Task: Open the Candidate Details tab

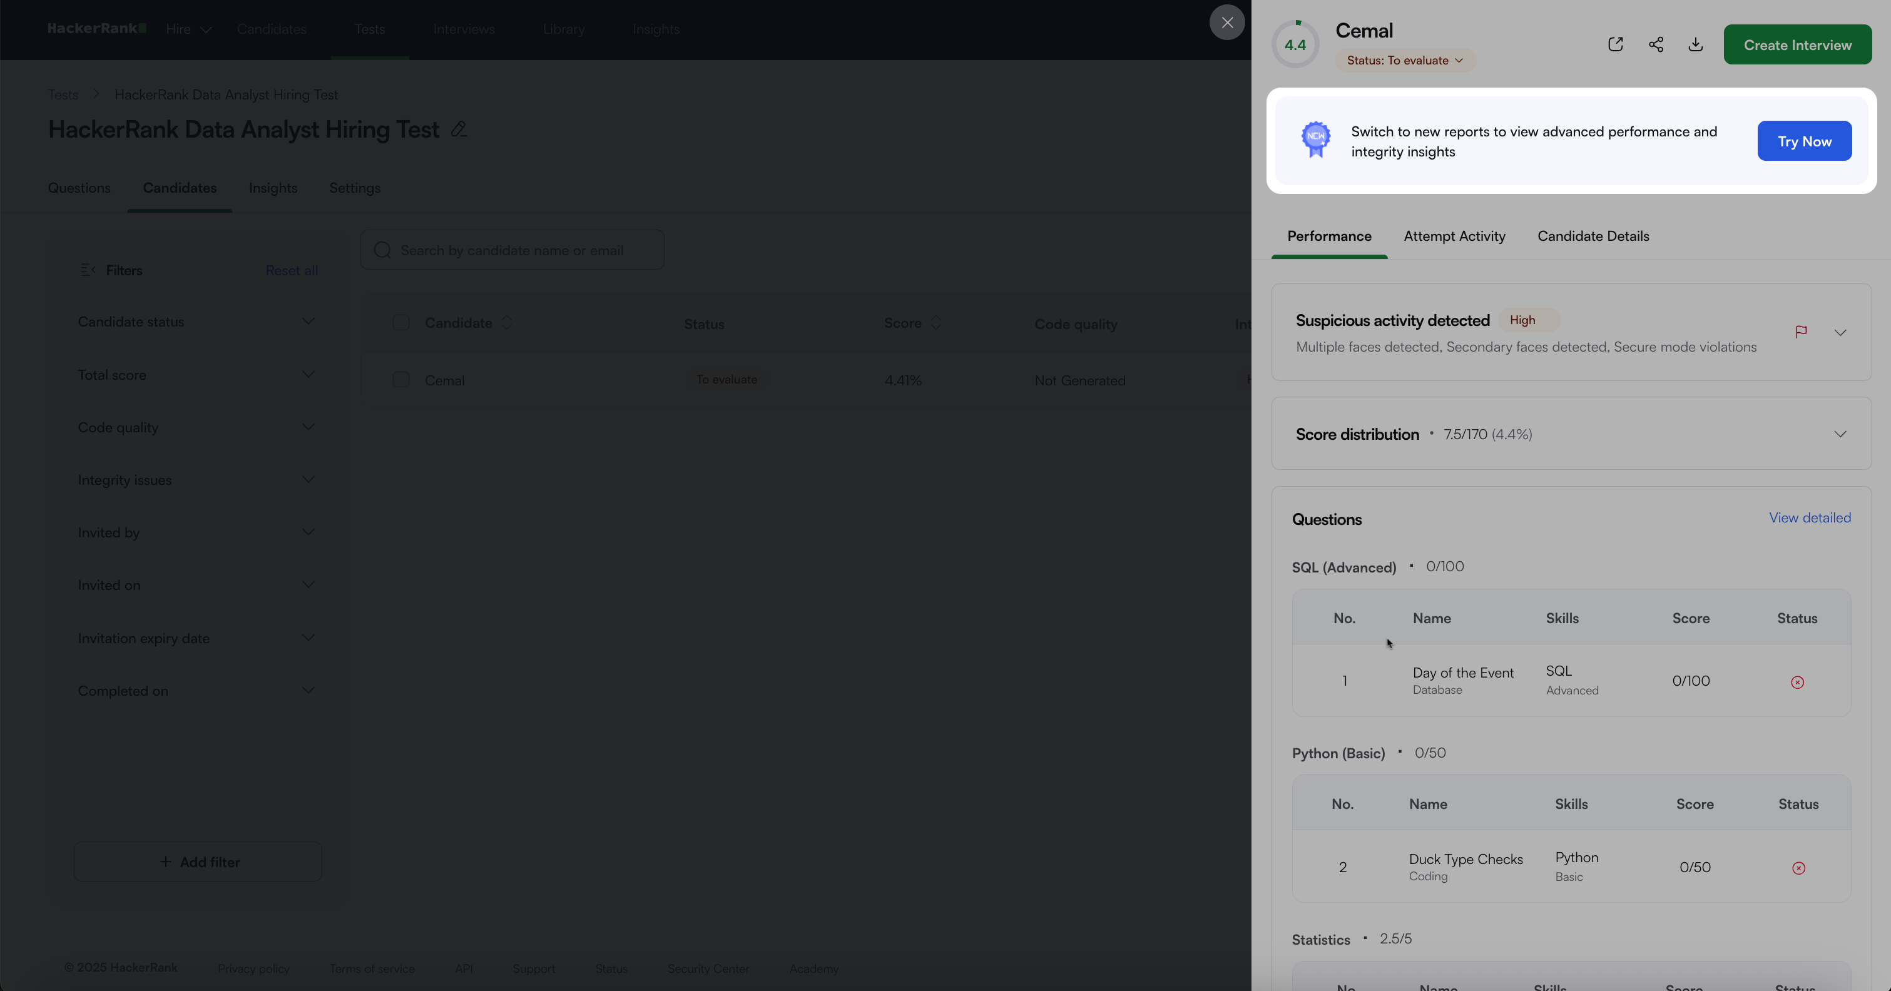Action: point(1593,236)
